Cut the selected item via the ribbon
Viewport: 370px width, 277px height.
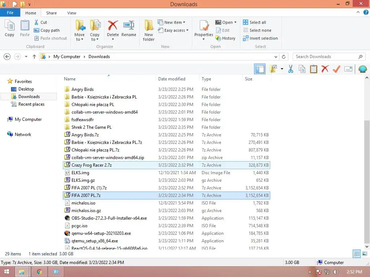[40, 22]
